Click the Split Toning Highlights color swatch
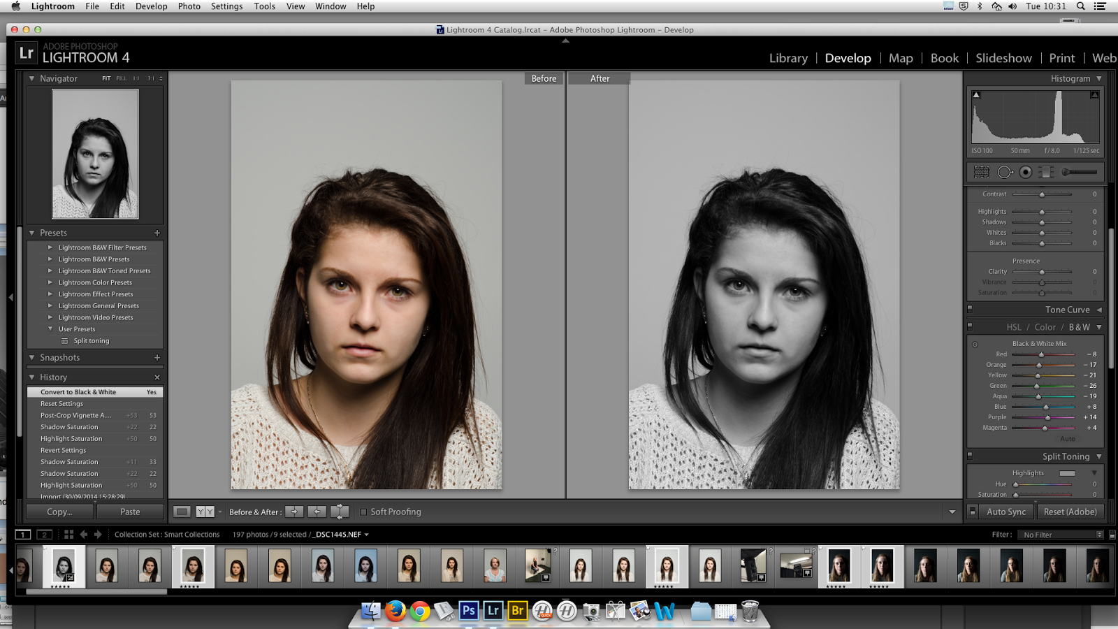This screenshot has height=629, width=1118. (x=1067, y=473)
